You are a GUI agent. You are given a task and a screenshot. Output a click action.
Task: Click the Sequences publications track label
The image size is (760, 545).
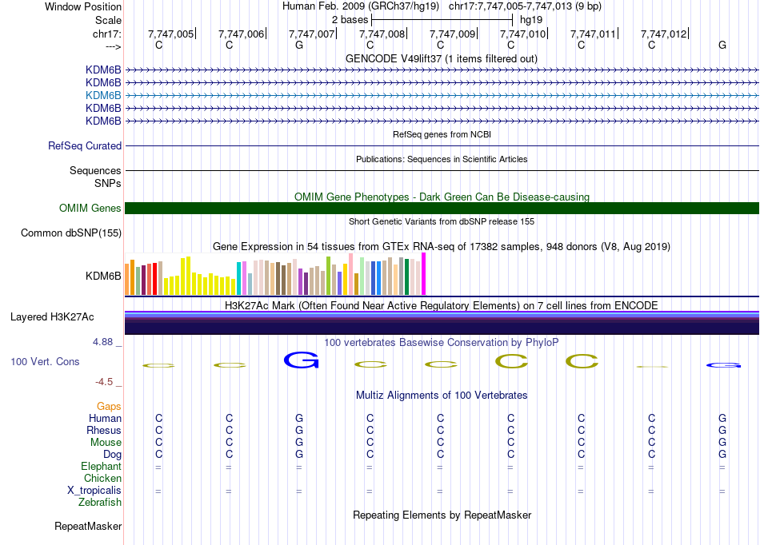point(95,170)
